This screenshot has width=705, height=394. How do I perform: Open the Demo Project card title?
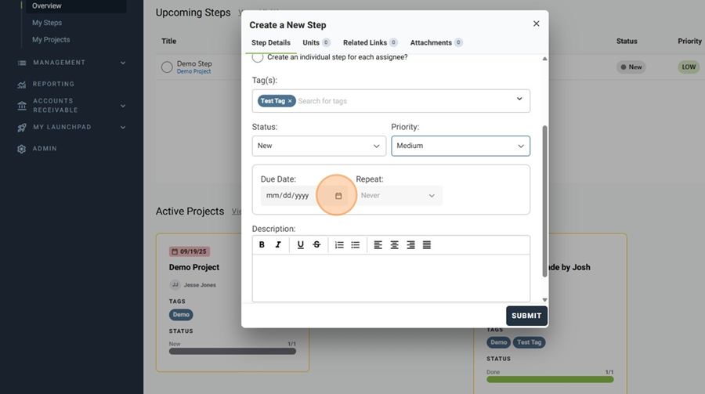point(194,267)
